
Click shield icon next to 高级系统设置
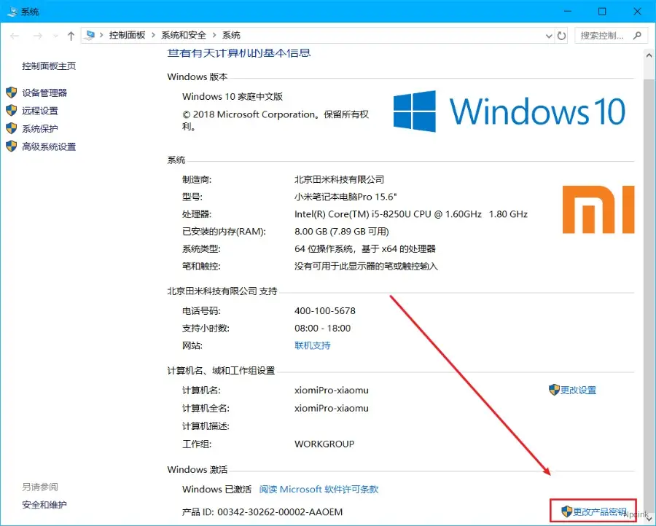point(11,146)
